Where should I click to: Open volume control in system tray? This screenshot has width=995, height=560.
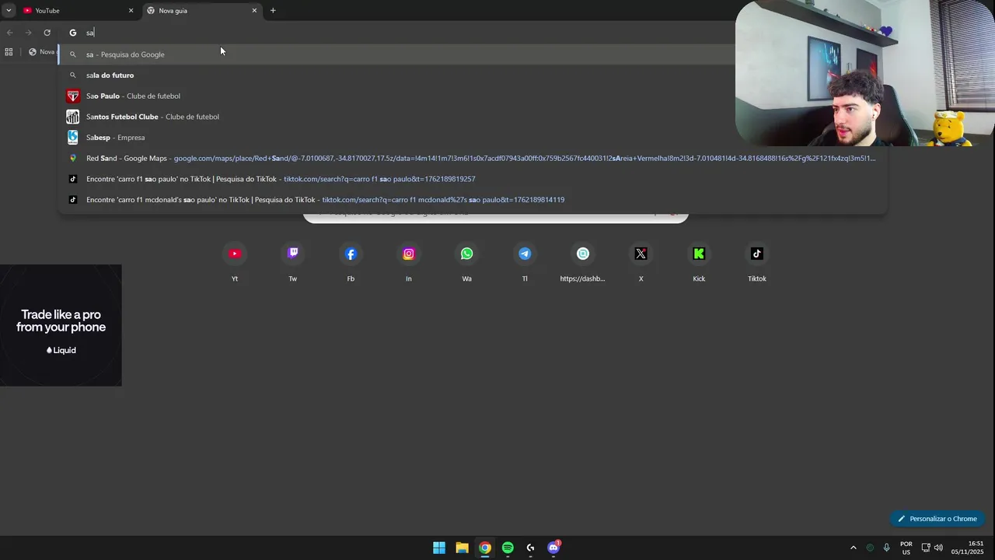point(938,548)
